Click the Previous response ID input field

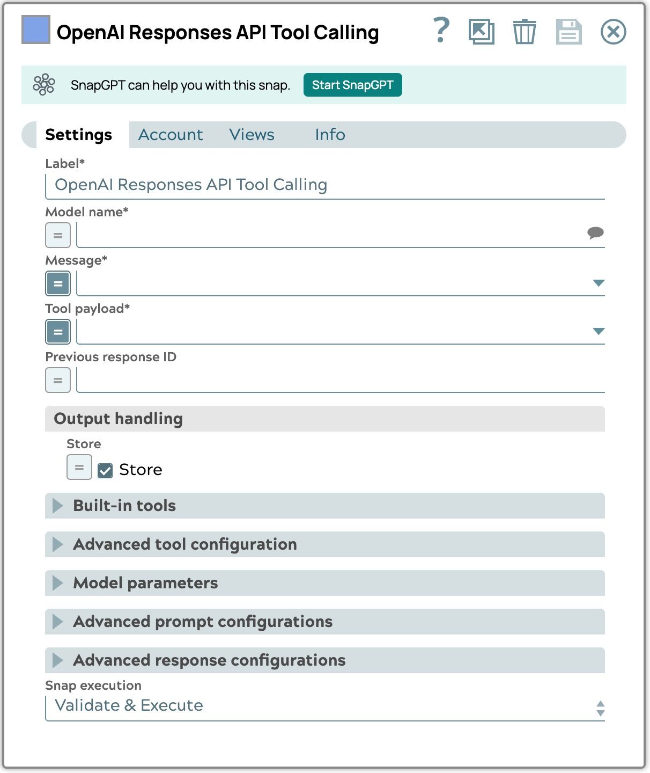340,380
